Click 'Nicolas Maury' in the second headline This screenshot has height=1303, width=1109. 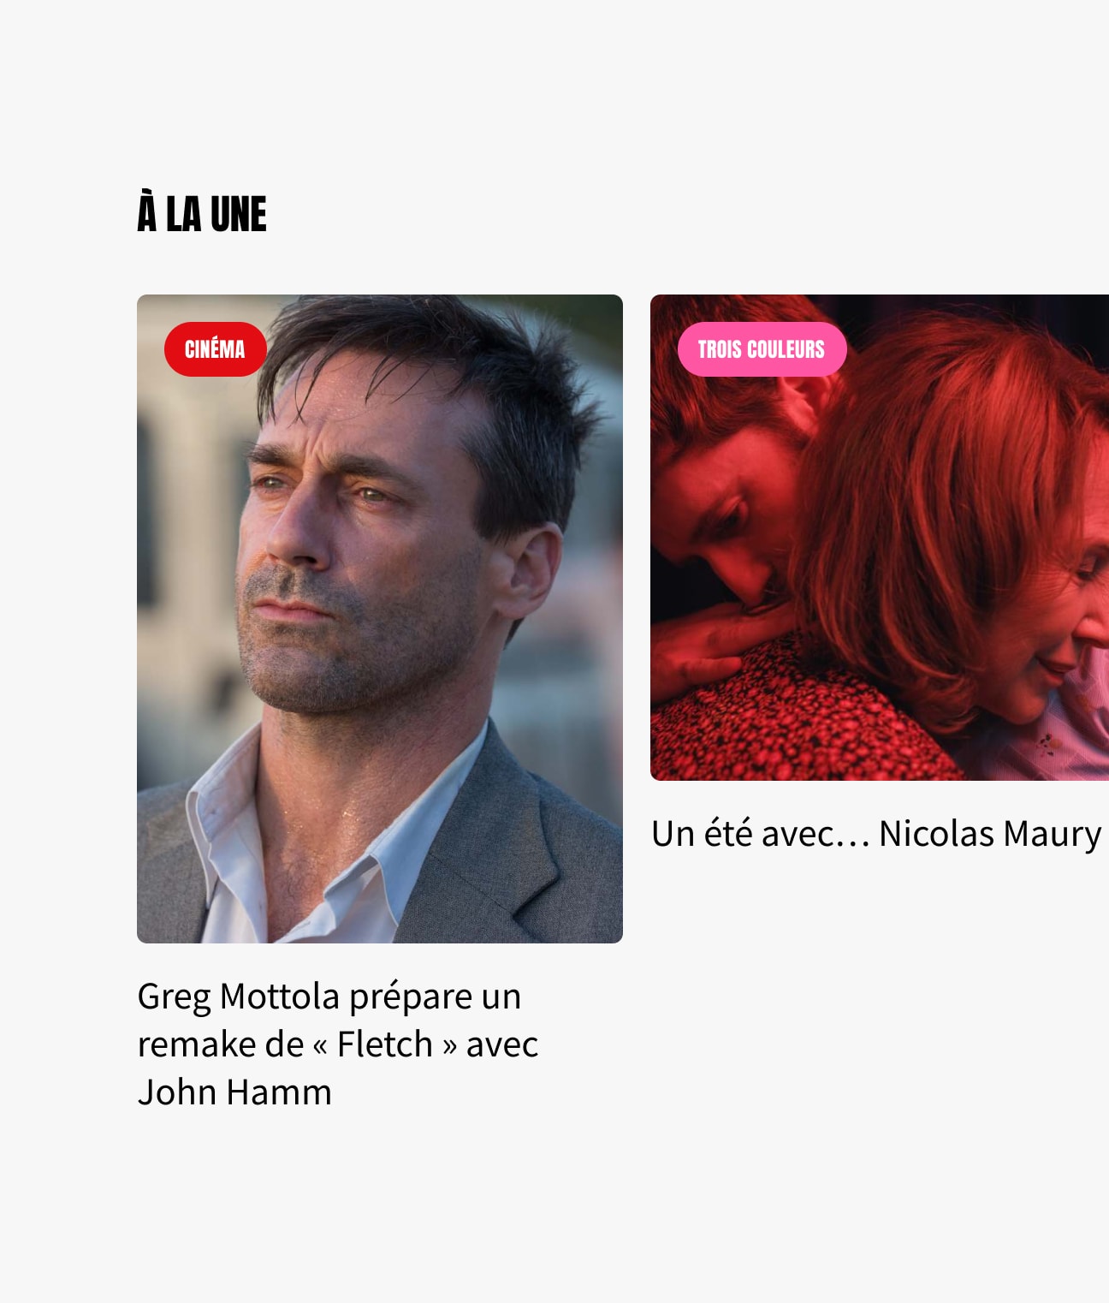(x=990, y=833)
